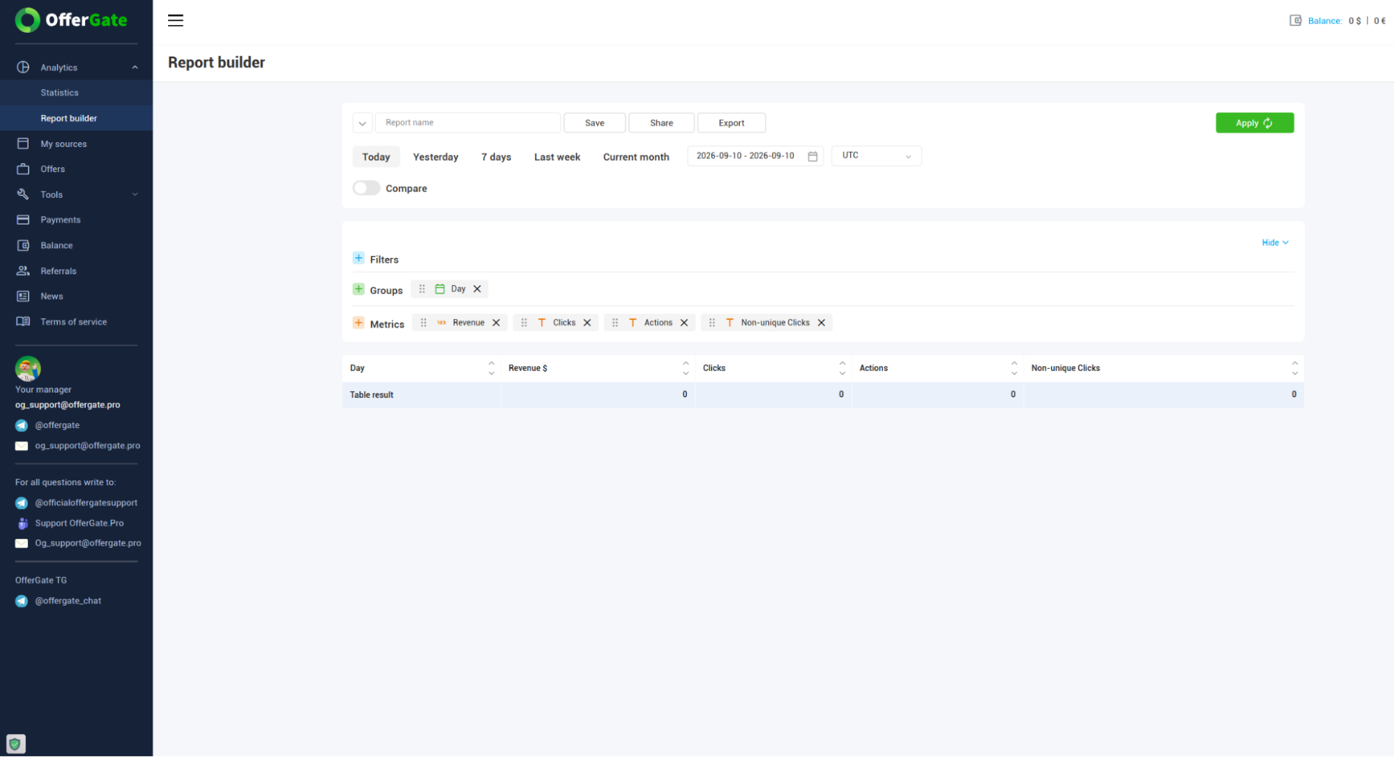This screenshot has width=1394, height=757.
Task: Click the manager avatar picture
Action: click(28, 368)
